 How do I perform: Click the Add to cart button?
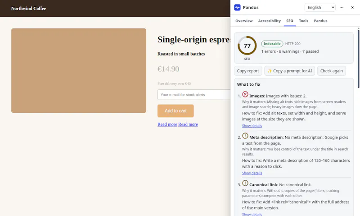(x=175, y=111)
